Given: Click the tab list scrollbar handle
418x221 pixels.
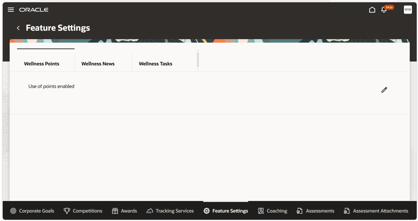Looking at the screenshot, I should tap(198, 60).
